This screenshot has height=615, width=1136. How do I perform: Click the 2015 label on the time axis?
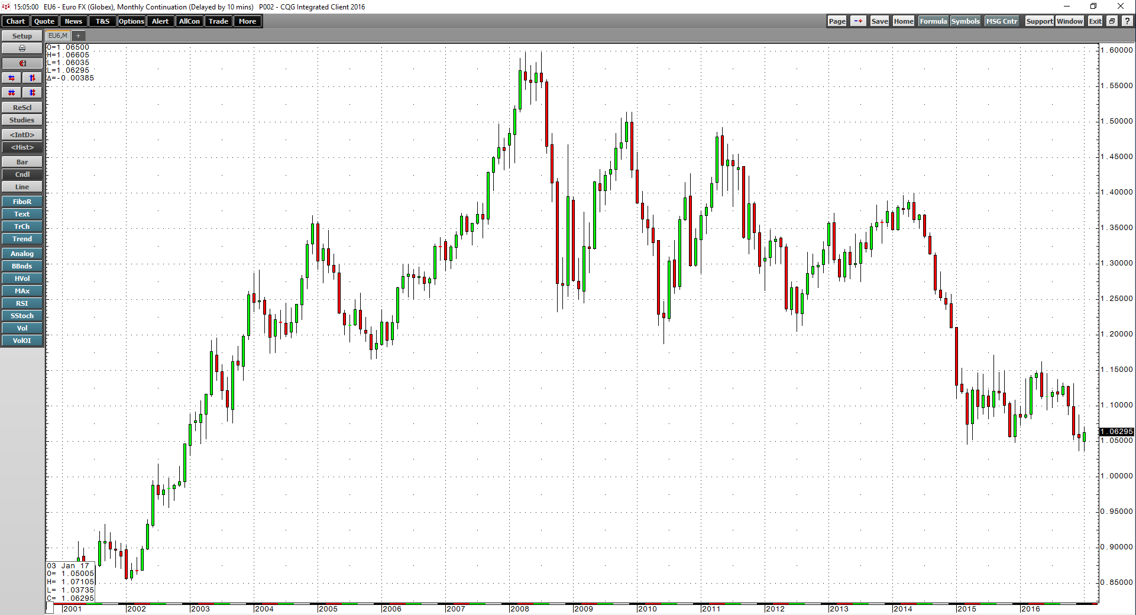point(966,608)
